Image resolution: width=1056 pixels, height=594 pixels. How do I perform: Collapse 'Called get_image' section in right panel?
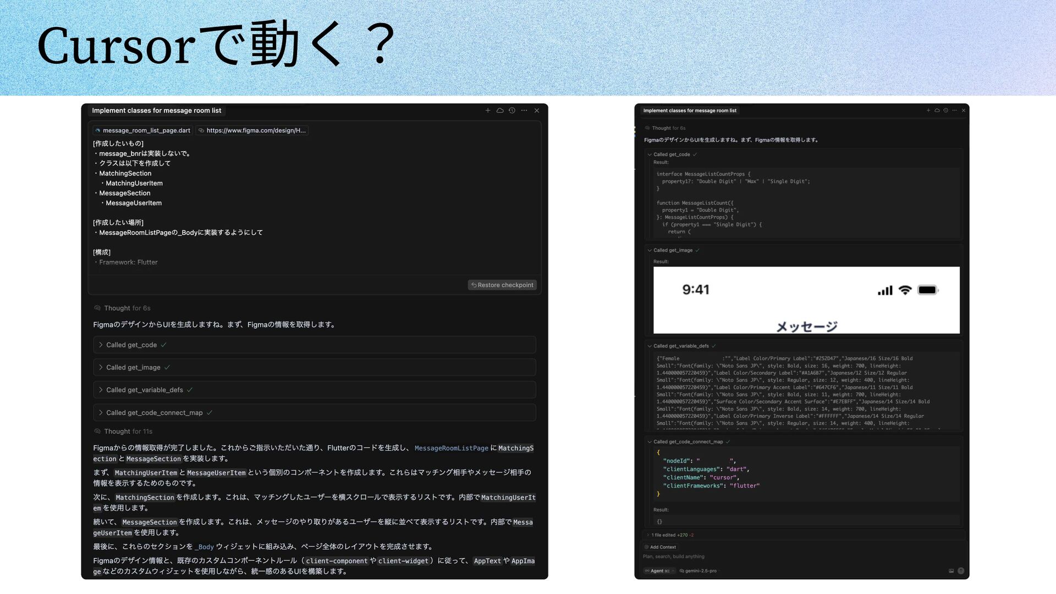tap(673, 250)
